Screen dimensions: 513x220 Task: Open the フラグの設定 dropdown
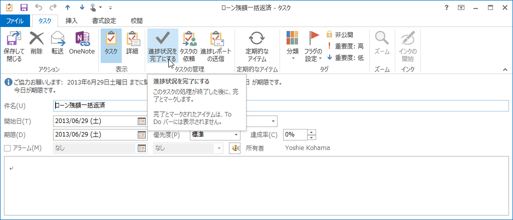tap(314, 46)
